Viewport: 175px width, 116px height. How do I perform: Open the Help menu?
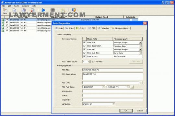[34, 6]
